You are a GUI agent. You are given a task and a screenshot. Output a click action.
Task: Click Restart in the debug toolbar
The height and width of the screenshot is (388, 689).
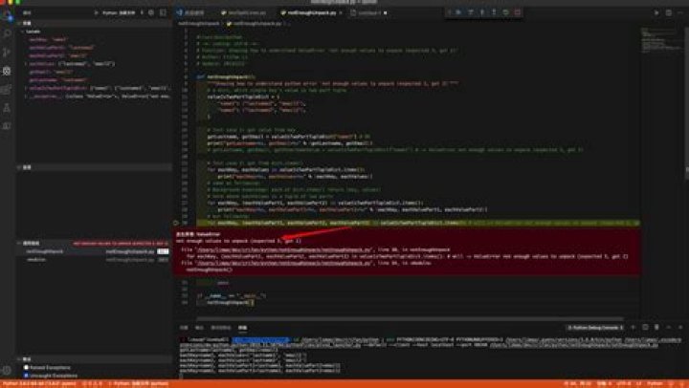[506, 12]
